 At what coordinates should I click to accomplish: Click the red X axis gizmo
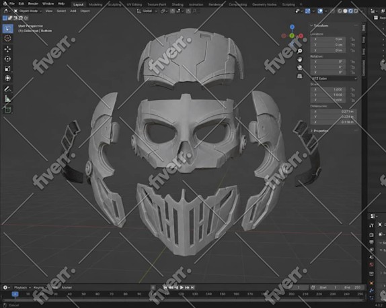[x=301, y=36]
